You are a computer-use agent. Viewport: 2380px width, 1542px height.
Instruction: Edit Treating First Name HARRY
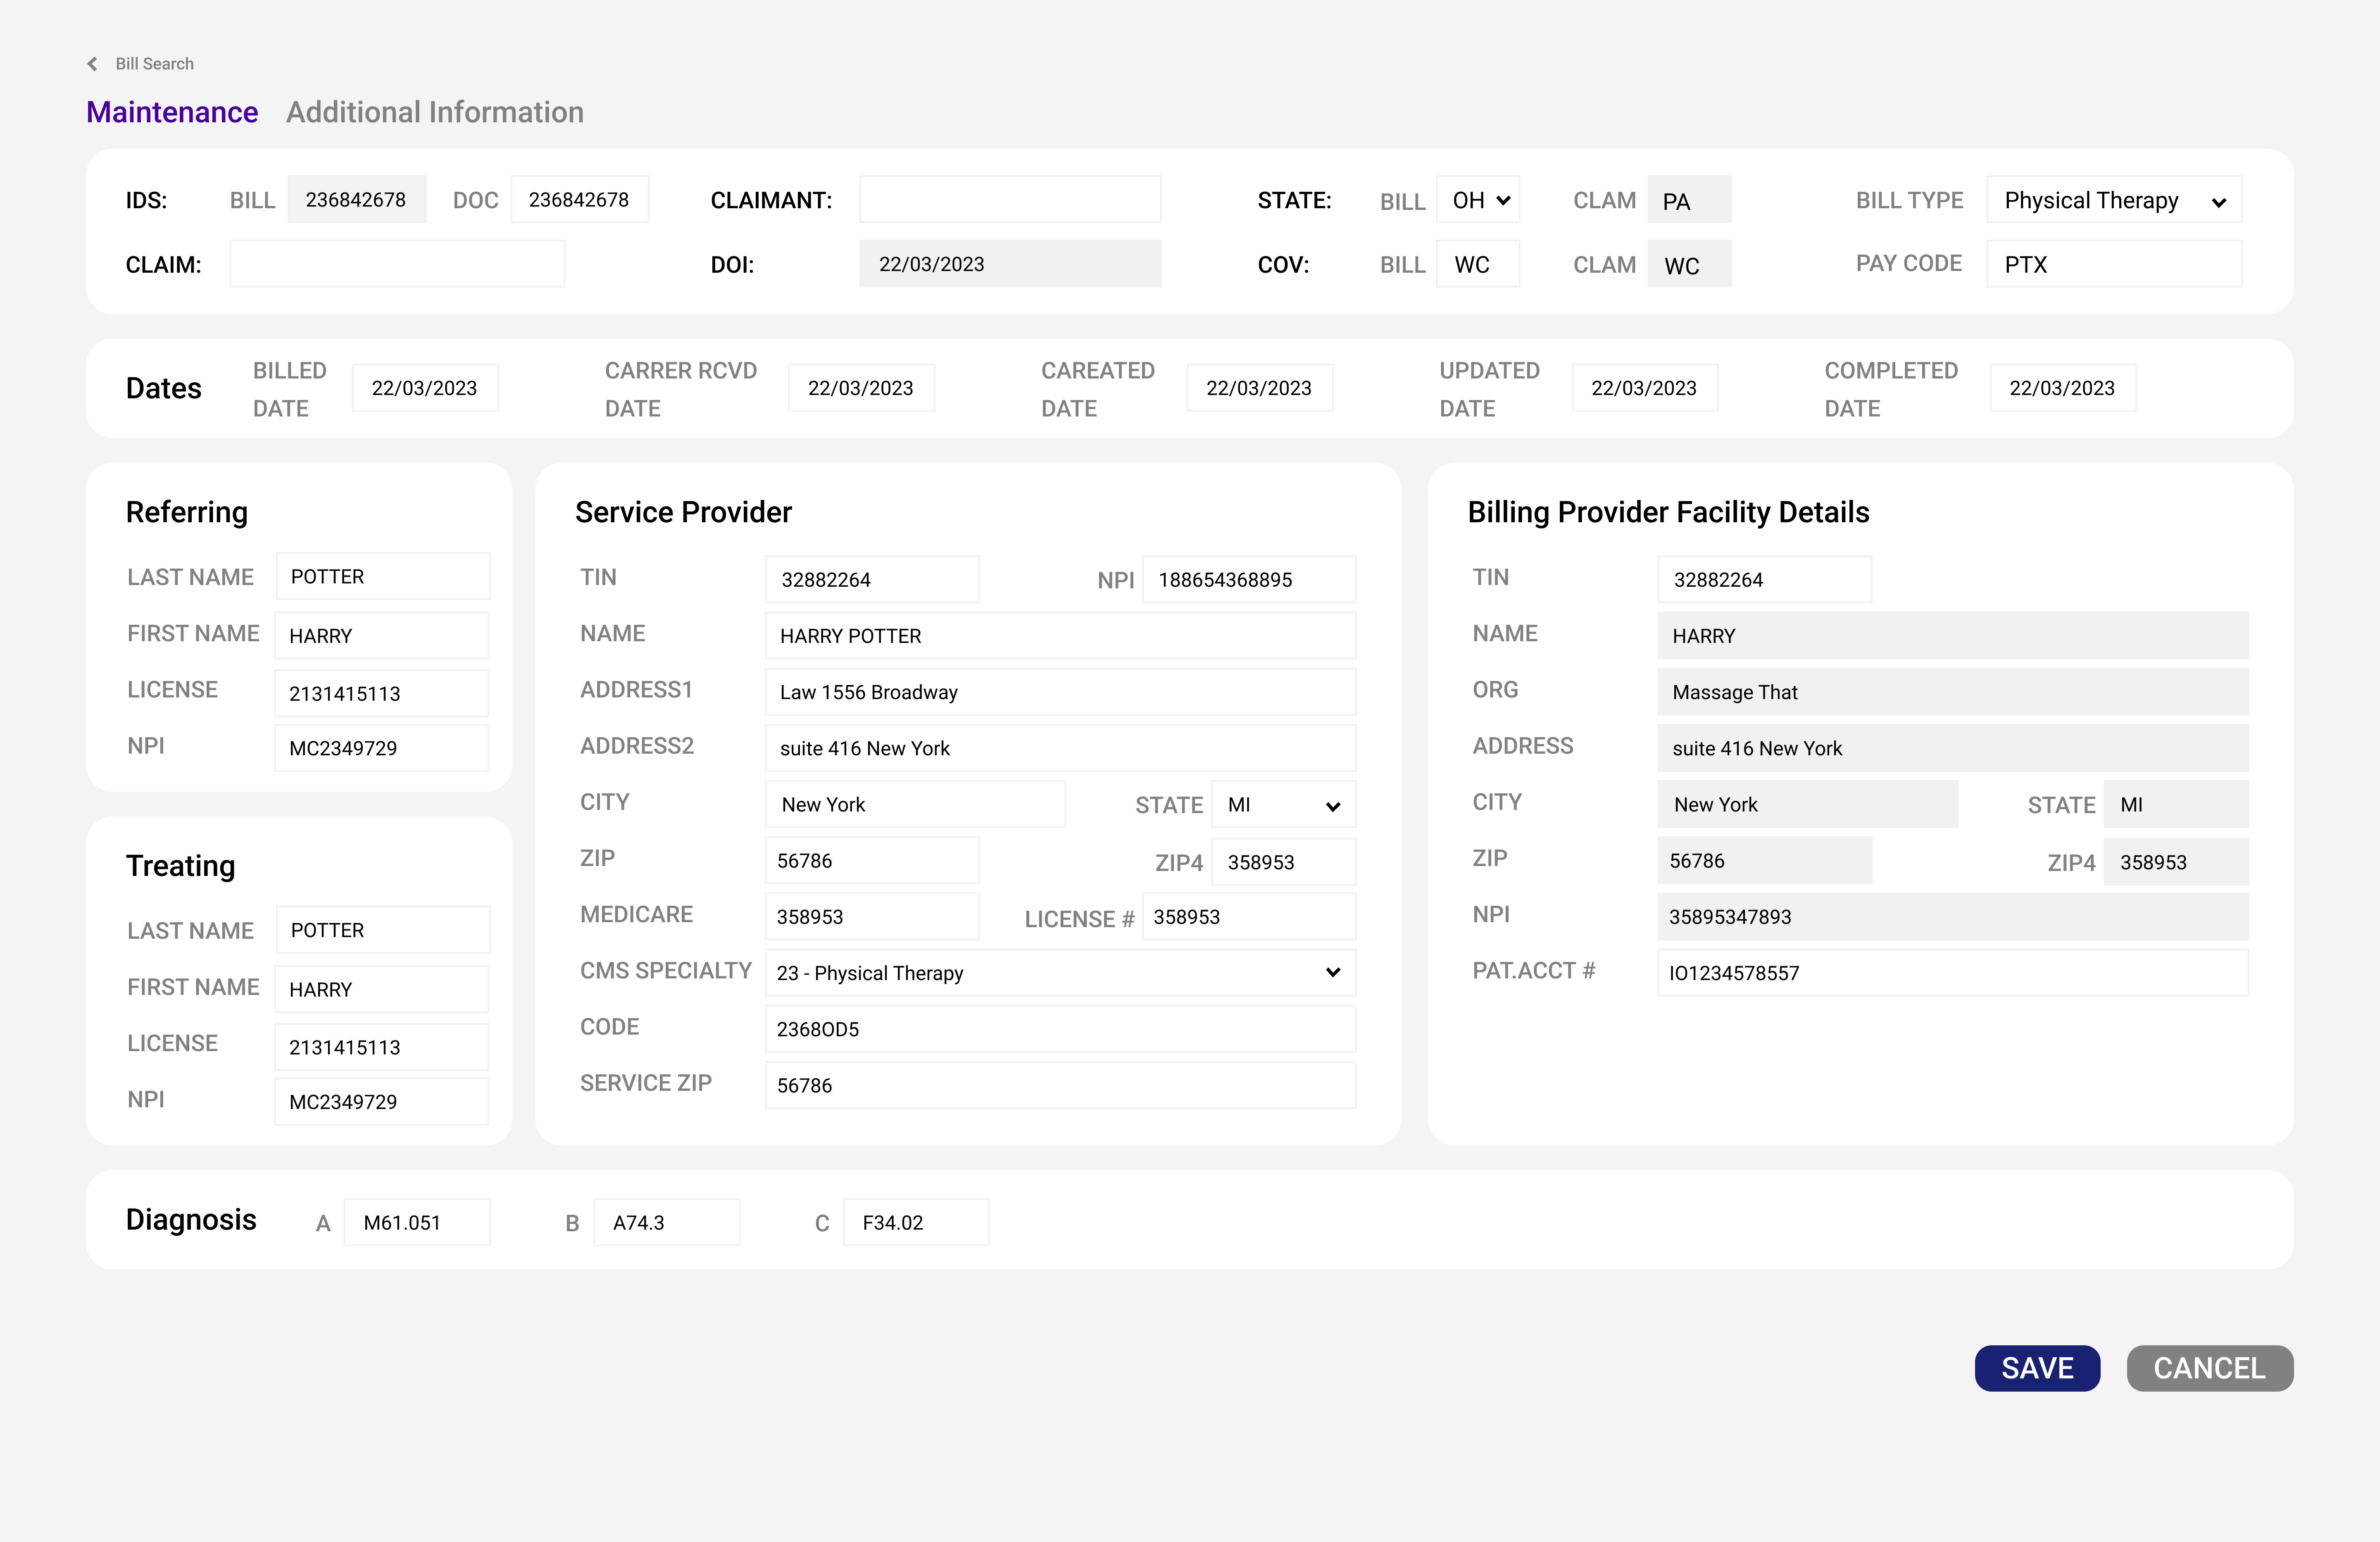pos(382,989)
